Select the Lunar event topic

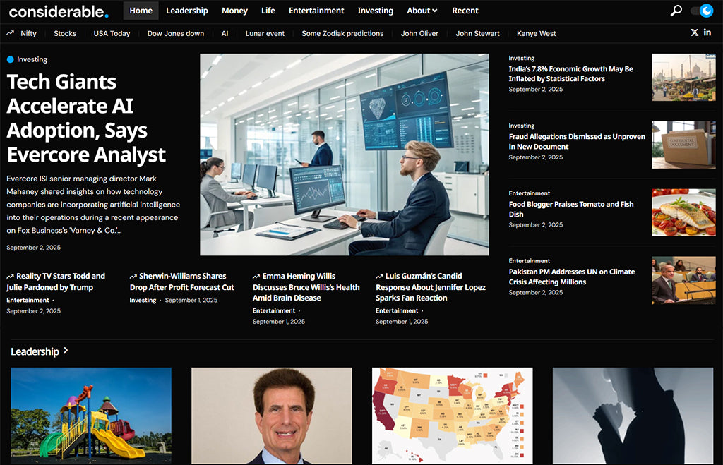[265, 33]
